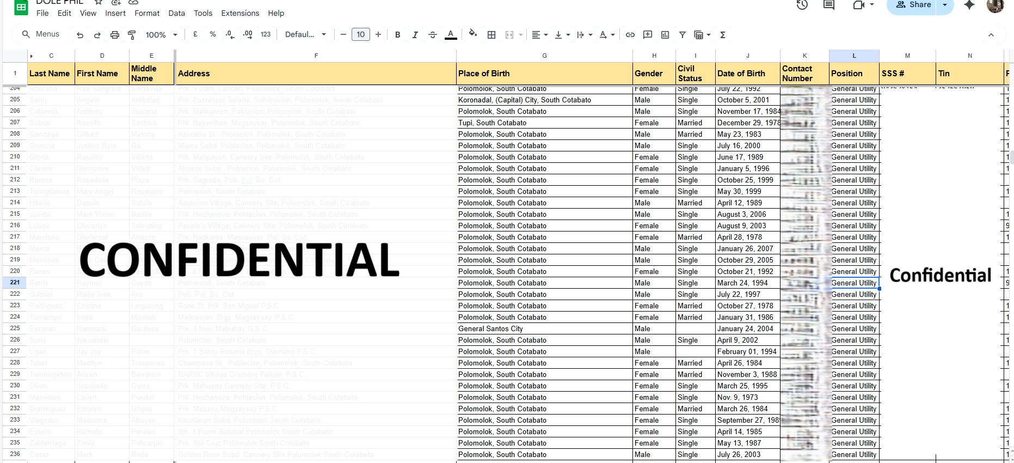Screen dimensions: 1014x463
Task: Click the font size input field
Action: tap(360, 34)
